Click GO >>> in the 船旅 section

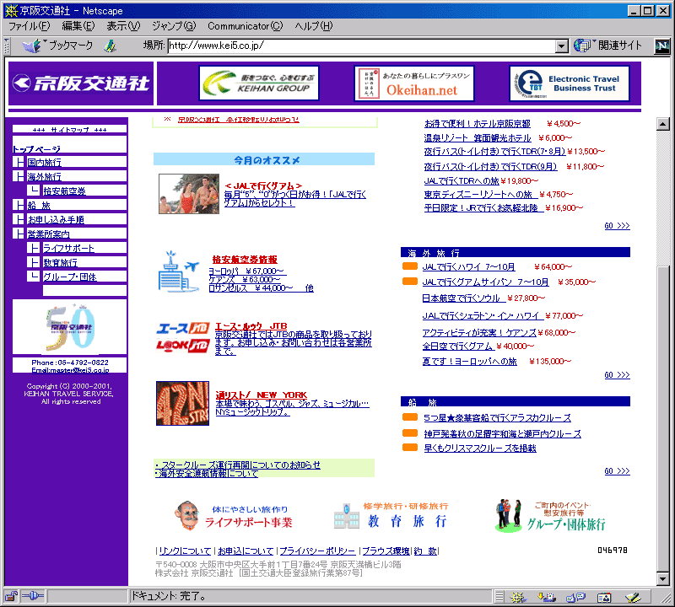click(x=617, y=471)
